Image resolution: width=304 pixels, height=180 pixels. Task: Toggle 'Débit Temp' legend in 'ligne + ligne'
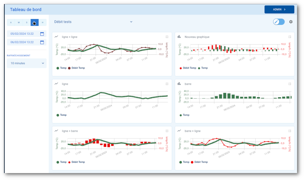[x=77, y=68]
